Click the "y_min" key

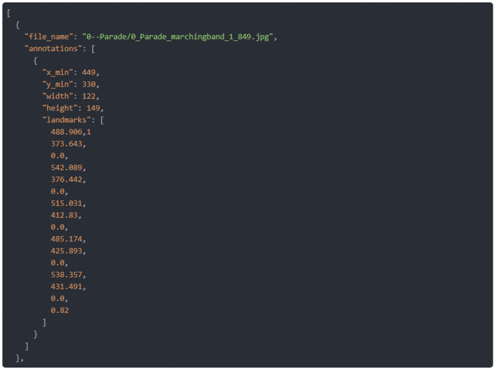[58, 84]
